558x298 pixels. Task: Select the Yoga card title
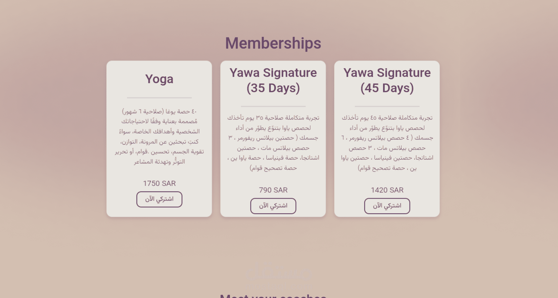click(x=159, y=79)
